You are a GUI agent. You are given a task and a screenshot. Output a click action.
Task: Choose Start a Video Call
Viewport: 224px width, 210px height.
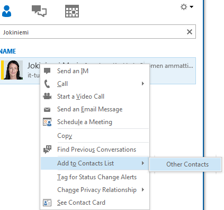pos(95,97)
